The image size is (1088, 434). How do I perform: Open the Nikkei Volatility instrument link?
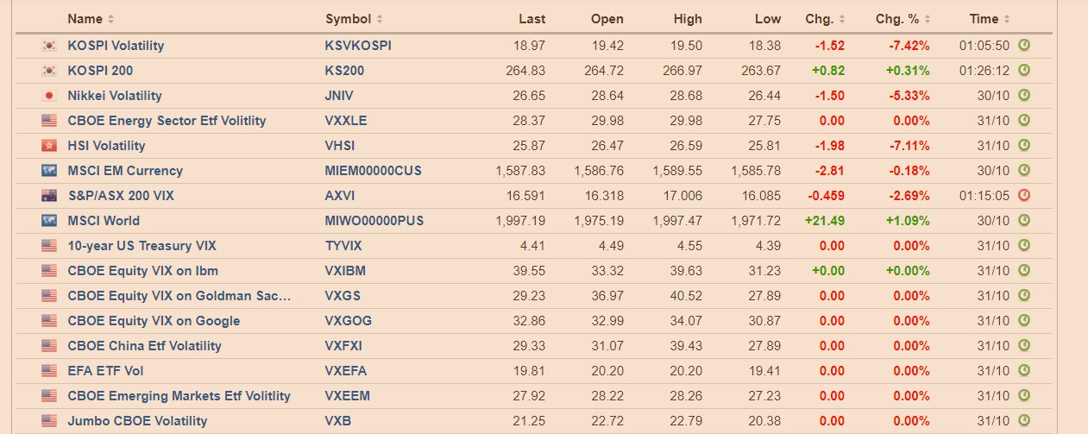tap(115, 96)
